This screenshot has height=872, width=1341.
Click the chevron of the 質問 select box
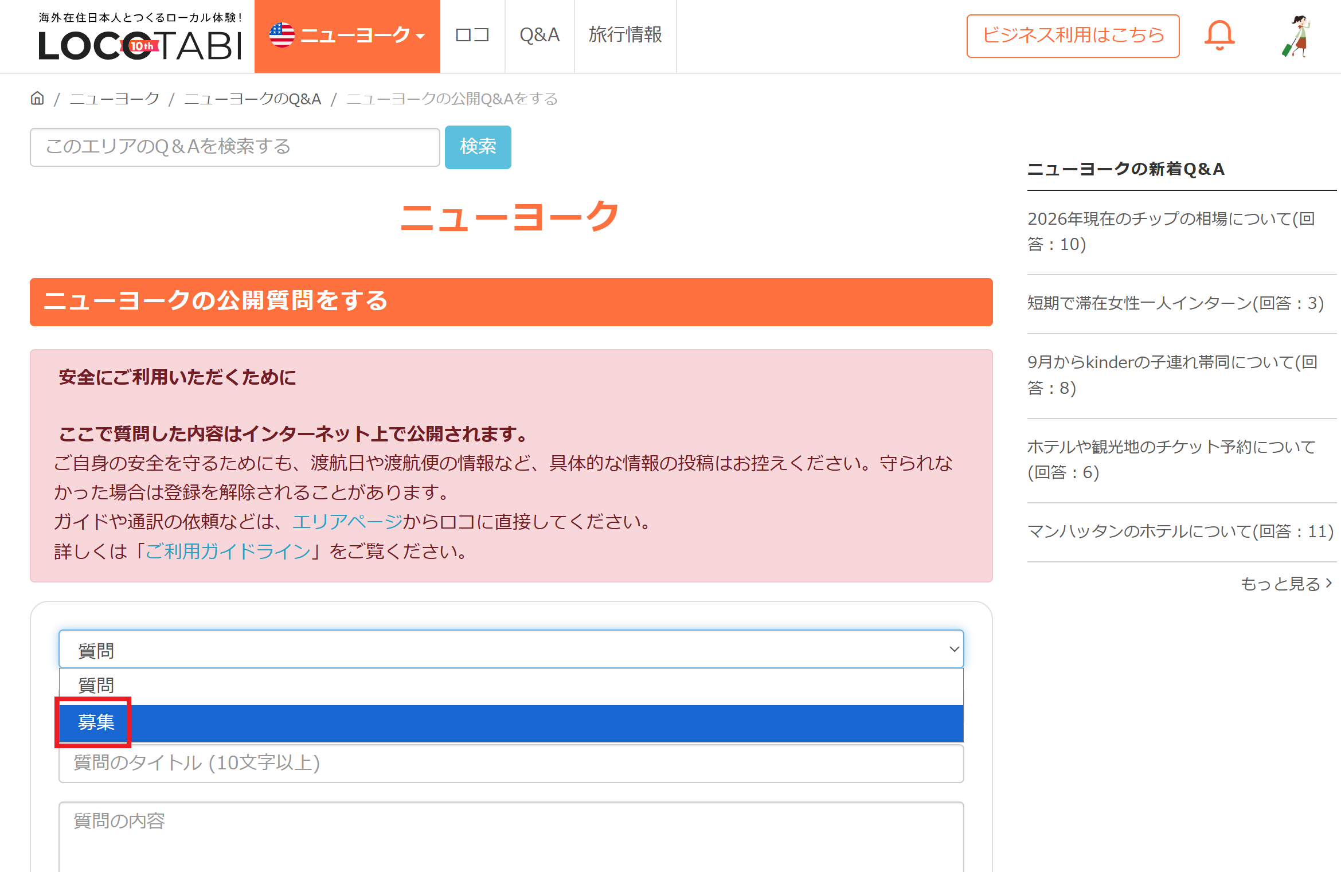[x=954, y=649]
